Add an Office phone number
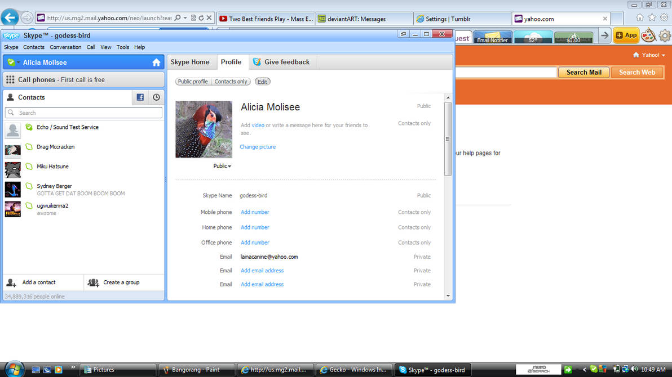 [x=255, y=243]
